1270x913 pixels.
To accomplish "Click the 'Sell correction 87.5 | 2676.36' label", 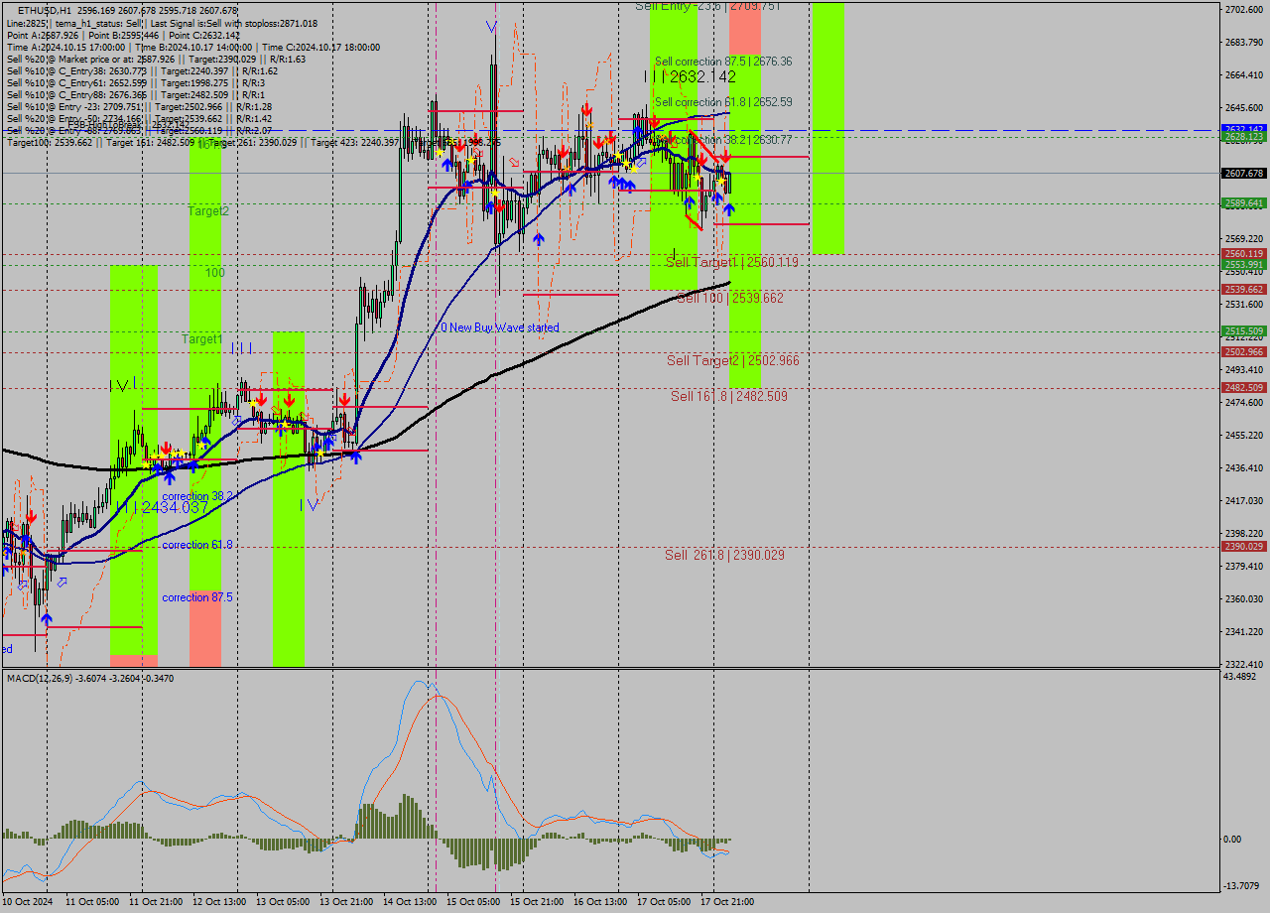I will point(723,61).
